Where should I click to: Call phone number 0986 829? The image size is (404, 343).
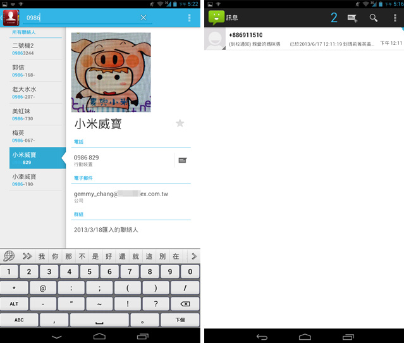point(123,160)
